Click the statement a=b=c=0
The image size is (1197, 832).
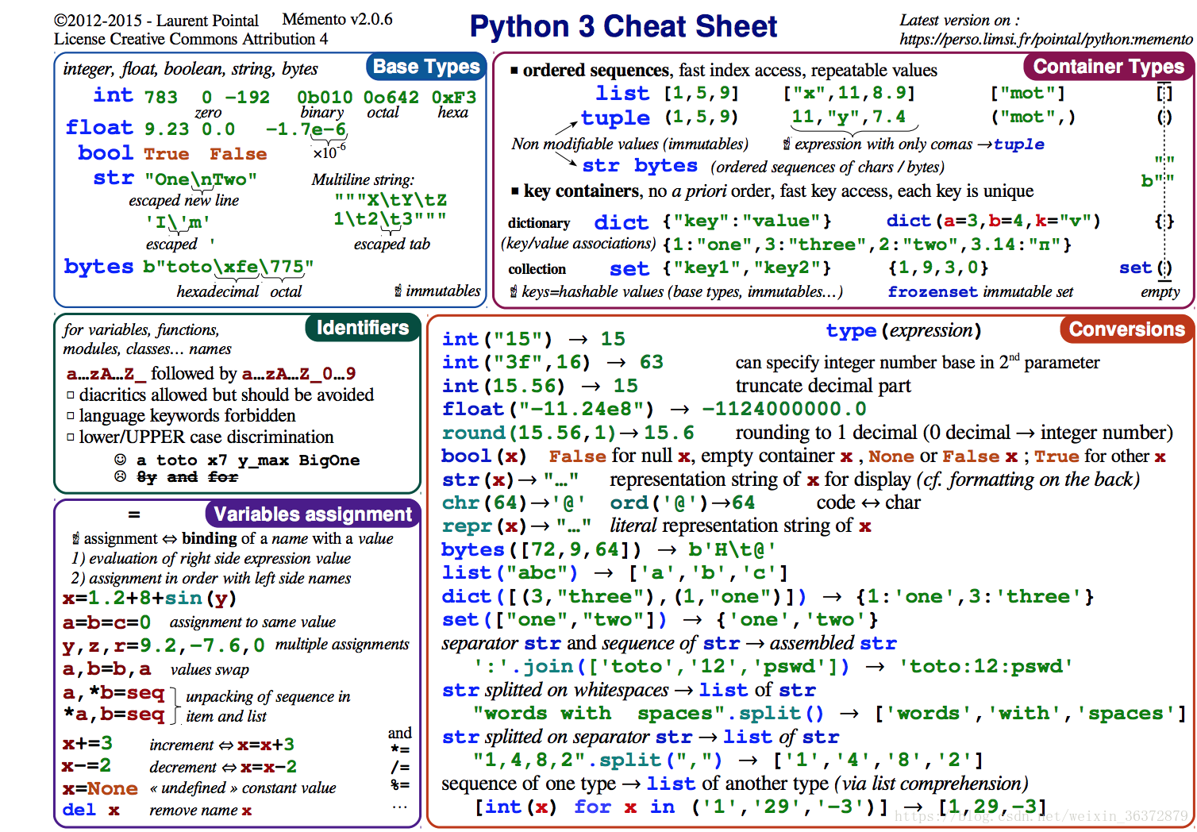[106, 622]
